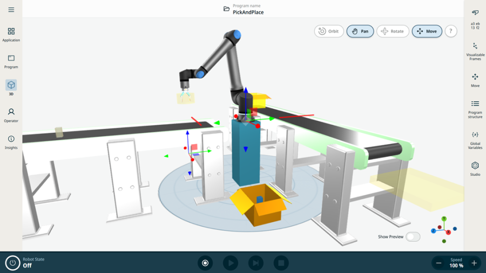This screenshot has width=486, height=273.
Task: Open the Studio panel
Action: [475, 168]
